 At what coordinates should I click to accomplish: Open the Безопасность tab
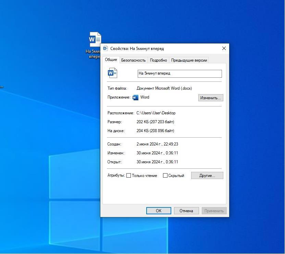point(133,60)
